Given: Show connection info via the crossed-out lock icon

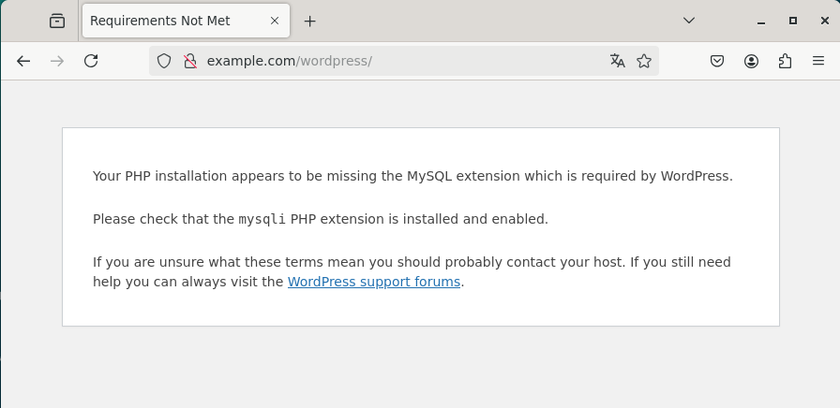Looking at the screenshot, I should point(189,61).
